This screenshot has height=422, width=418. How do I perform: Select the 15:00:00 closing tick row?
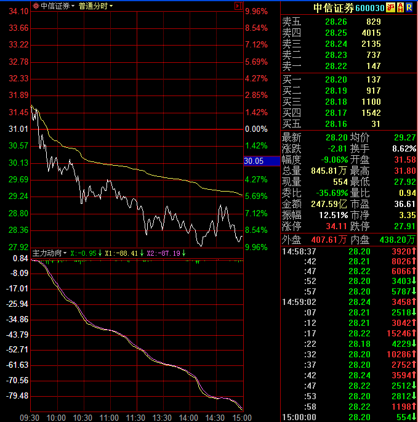[349, 418]
